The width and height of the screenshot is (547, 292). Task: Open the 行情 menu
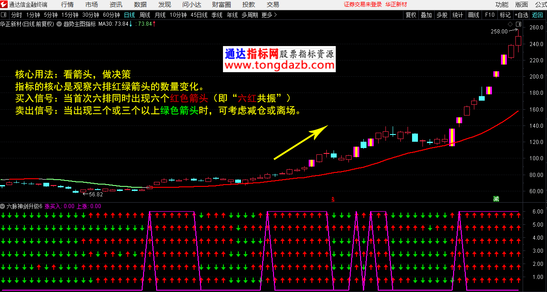click(67, 5)
